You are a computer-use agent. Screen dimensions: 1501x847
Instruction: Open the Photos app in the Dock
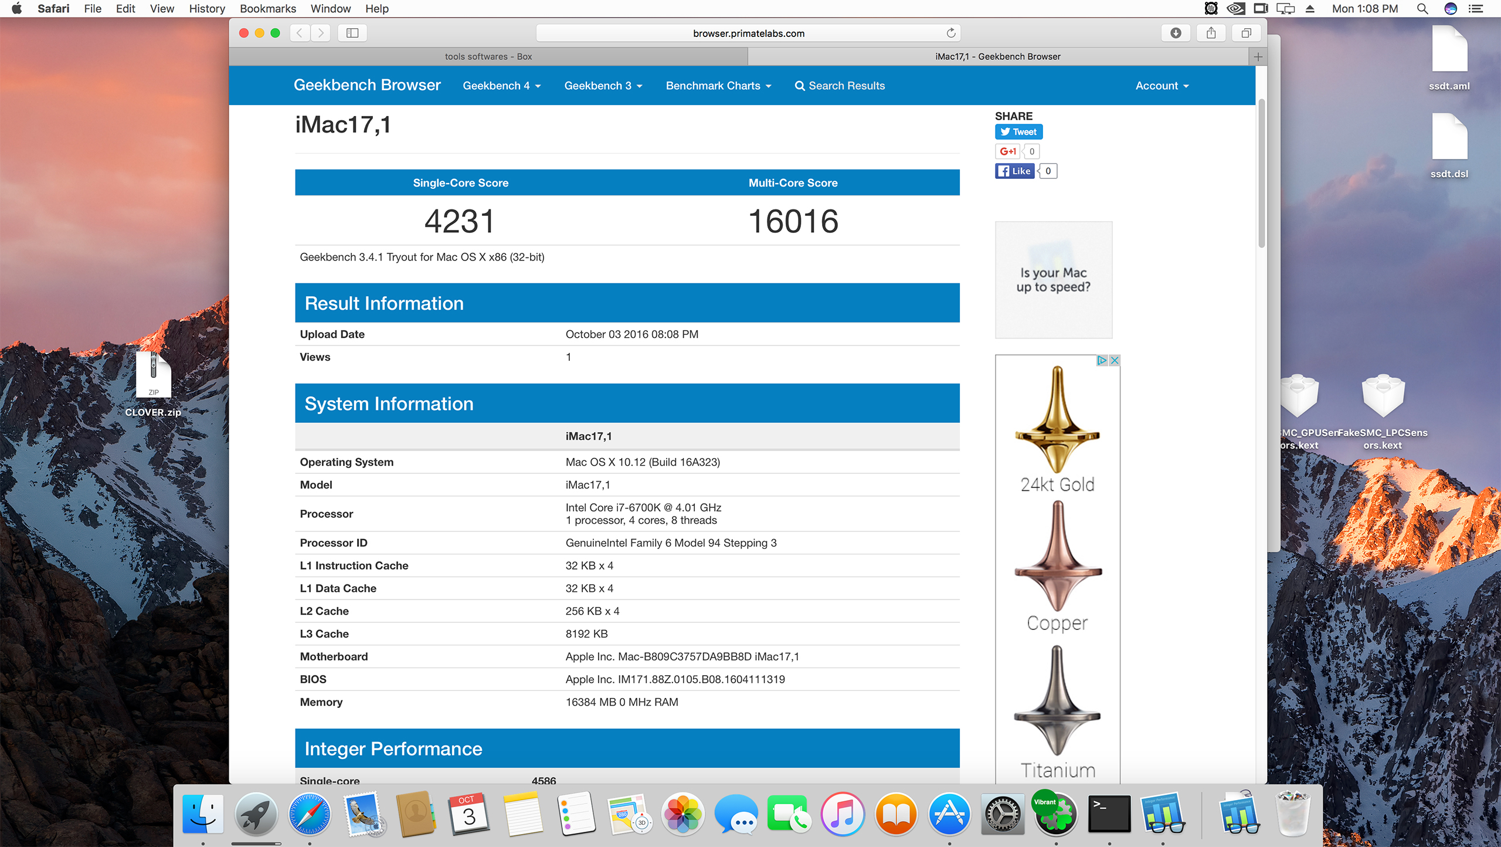tap(682, 814)
